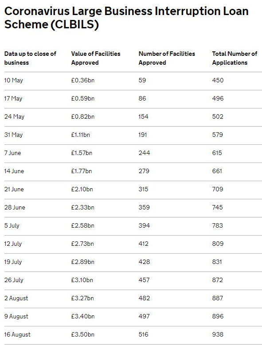Viewport: 262px width, 345px height.
Task: Click the 'Value of Facilities Approved' column header
Action: [x=96, y=58]
